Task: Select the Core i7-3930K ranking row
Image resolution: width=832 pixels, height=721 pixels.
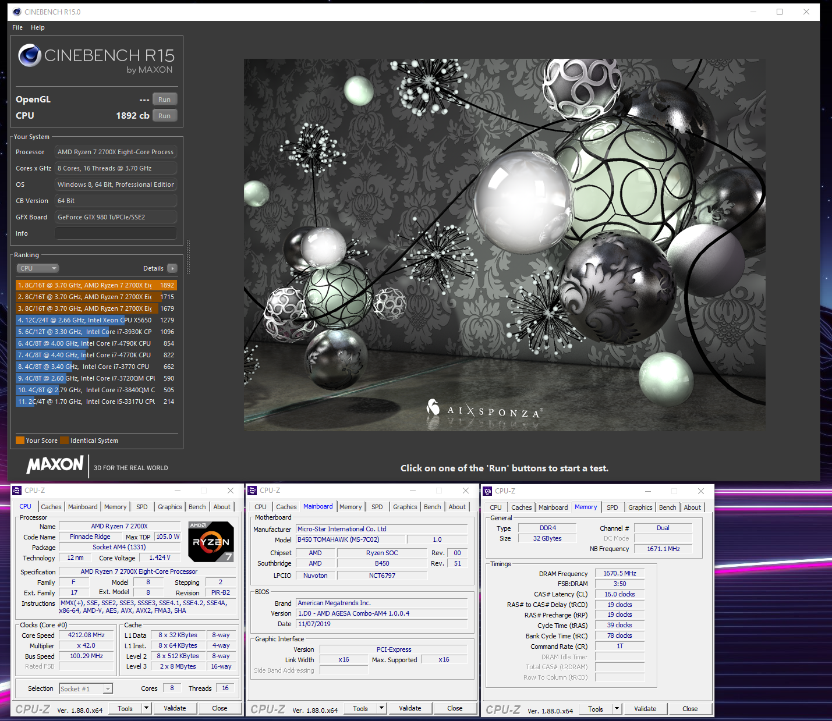Action: 96,332
